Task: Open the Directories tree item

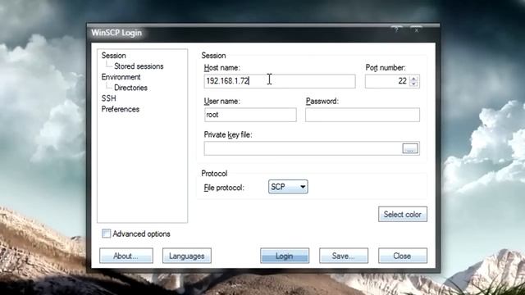Action: pyautogui.click(x=130, y=88)
